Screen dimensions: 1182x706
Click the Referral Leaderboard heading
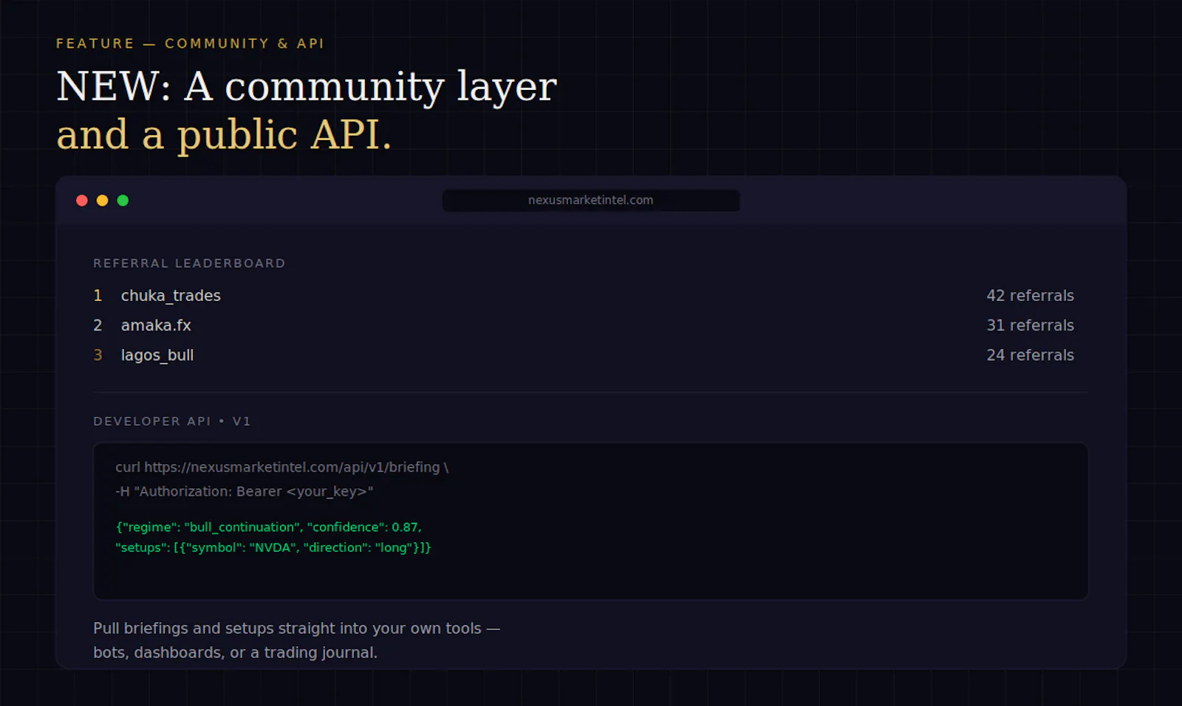click(x=189, y=263)
